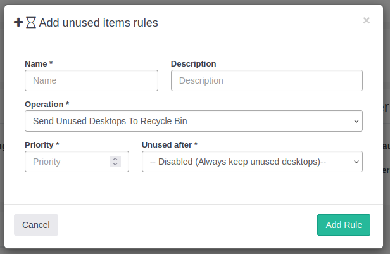The width and height of the screenshot is (390, 254).
Task: Click the Operation dropdown chevron arrow
Action: 356,121
